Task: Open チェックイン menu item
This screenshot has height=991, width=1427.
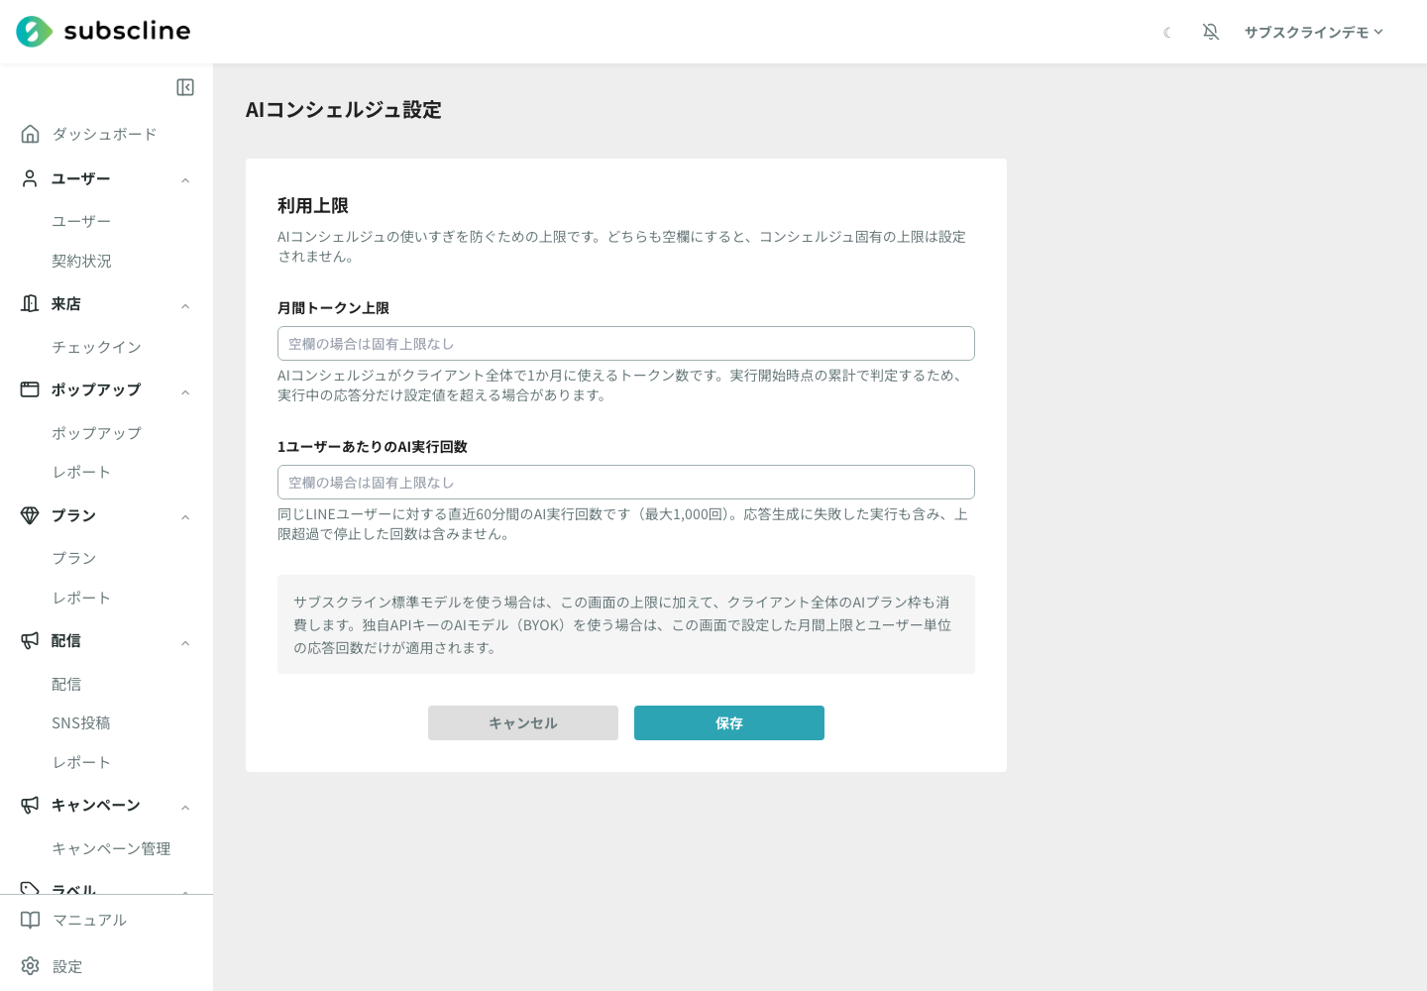Action: [96, 347]
